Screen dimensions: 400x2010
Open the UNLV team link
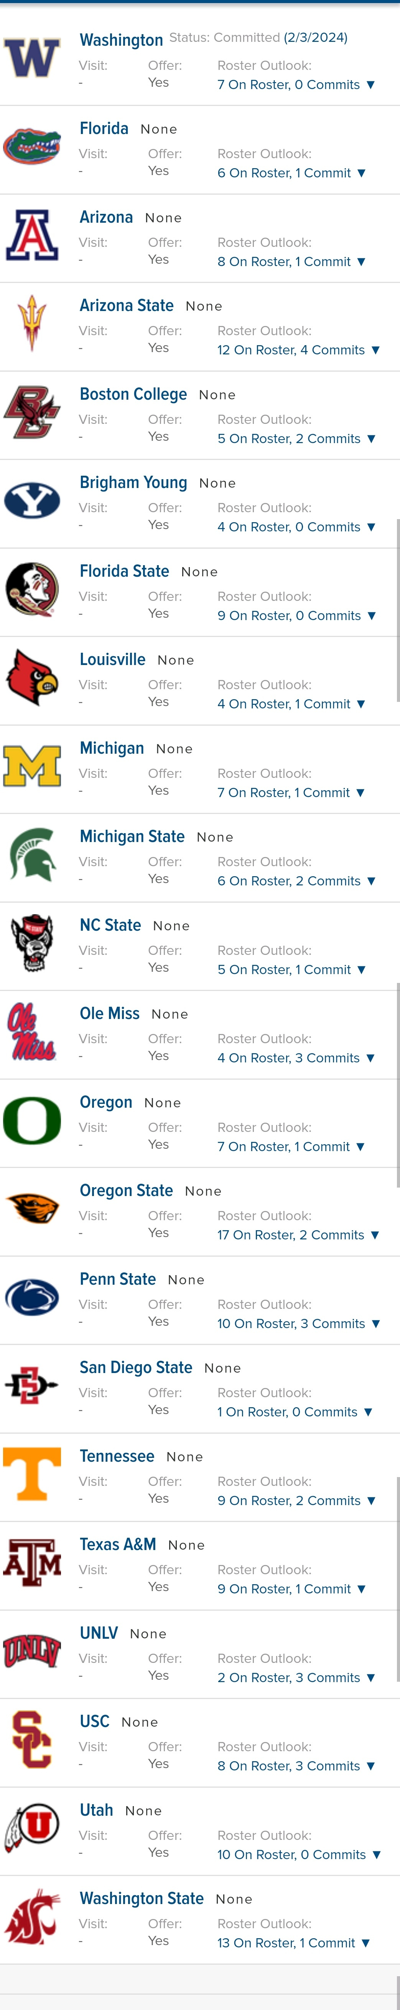[99, 1633]
